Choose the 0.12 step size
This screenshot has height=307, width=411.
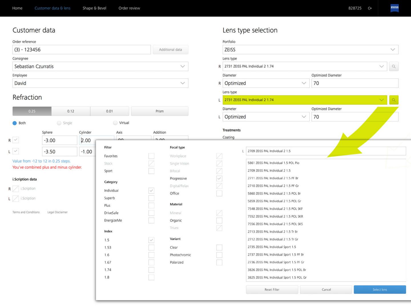(71, 111)
